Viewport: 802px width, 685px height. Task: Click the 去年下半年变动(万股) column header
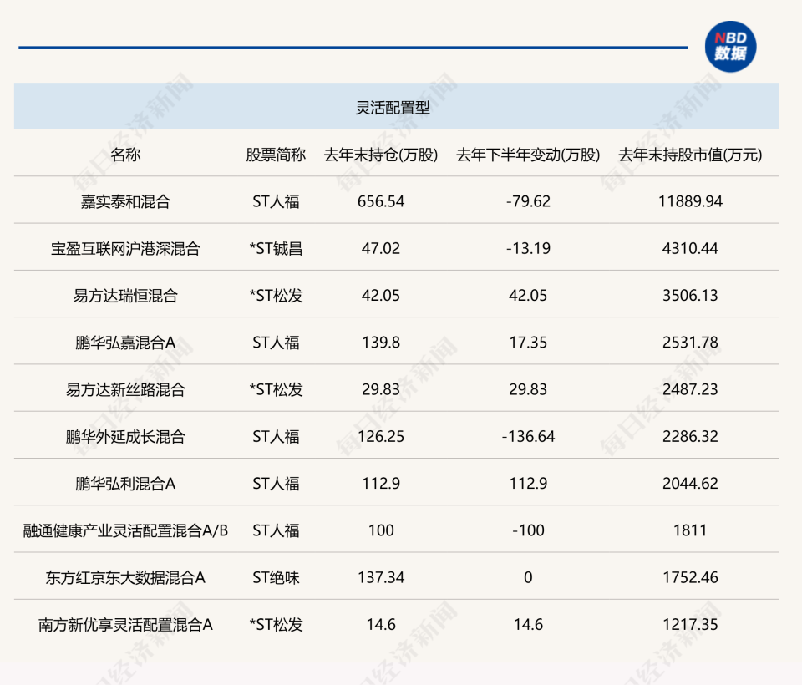[528, 155]
